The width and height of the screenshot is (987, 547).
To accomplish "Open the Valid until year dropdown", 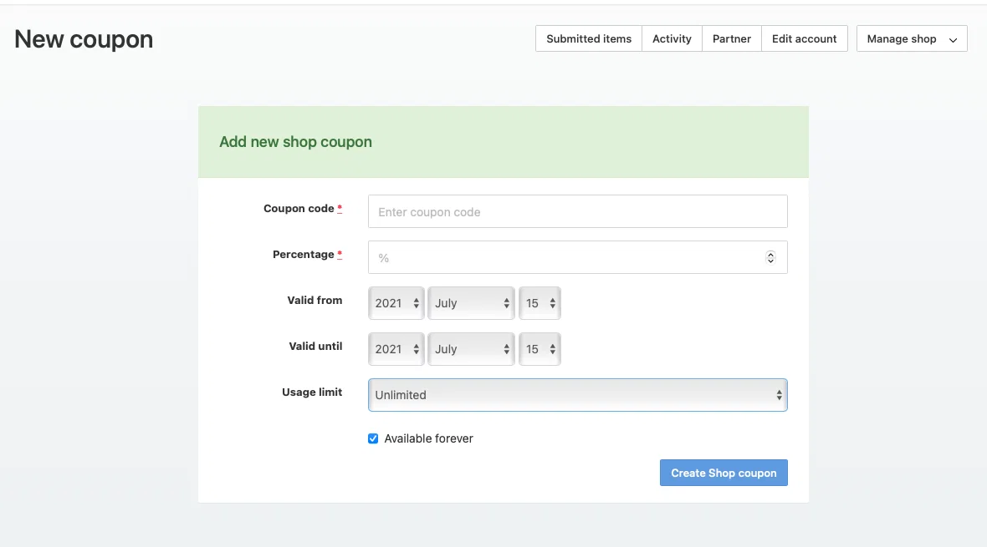I will [x=396, y=349].
